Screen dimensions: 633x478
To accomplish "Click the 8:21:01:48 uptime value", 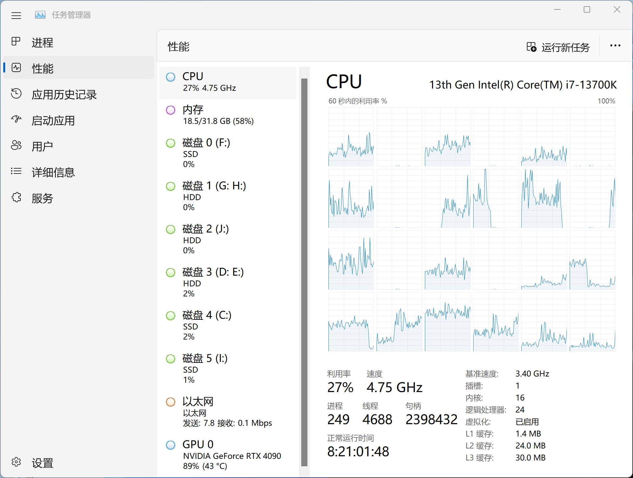I will (x=358, y=451).
